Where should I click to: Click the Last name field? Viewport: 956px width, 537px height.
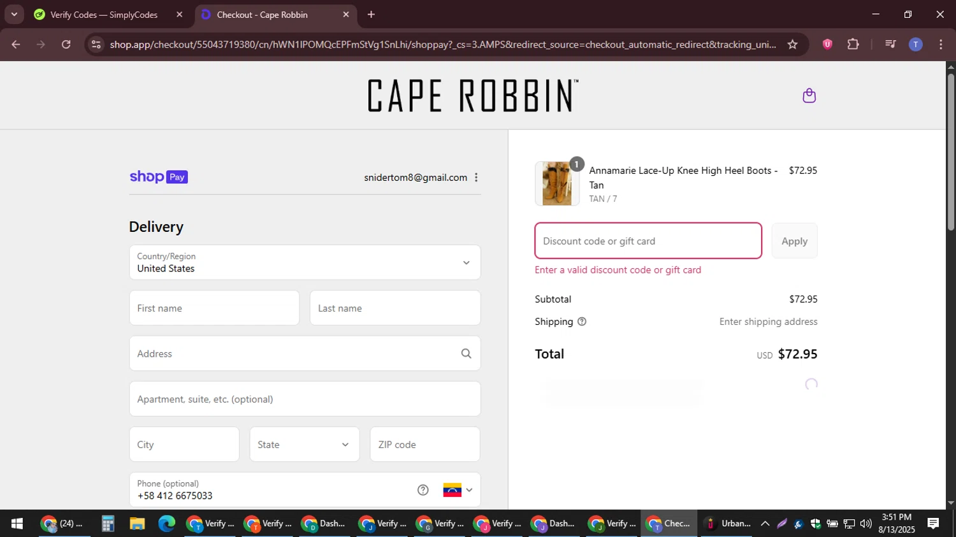tap(395, 308)
